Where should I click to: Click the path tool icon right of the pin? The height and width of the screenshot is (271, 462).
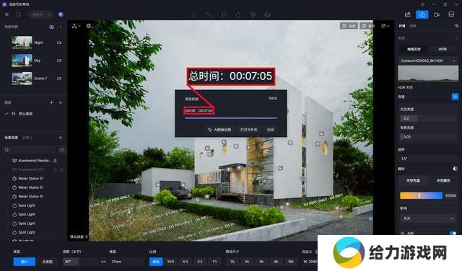tap(209, 14)
